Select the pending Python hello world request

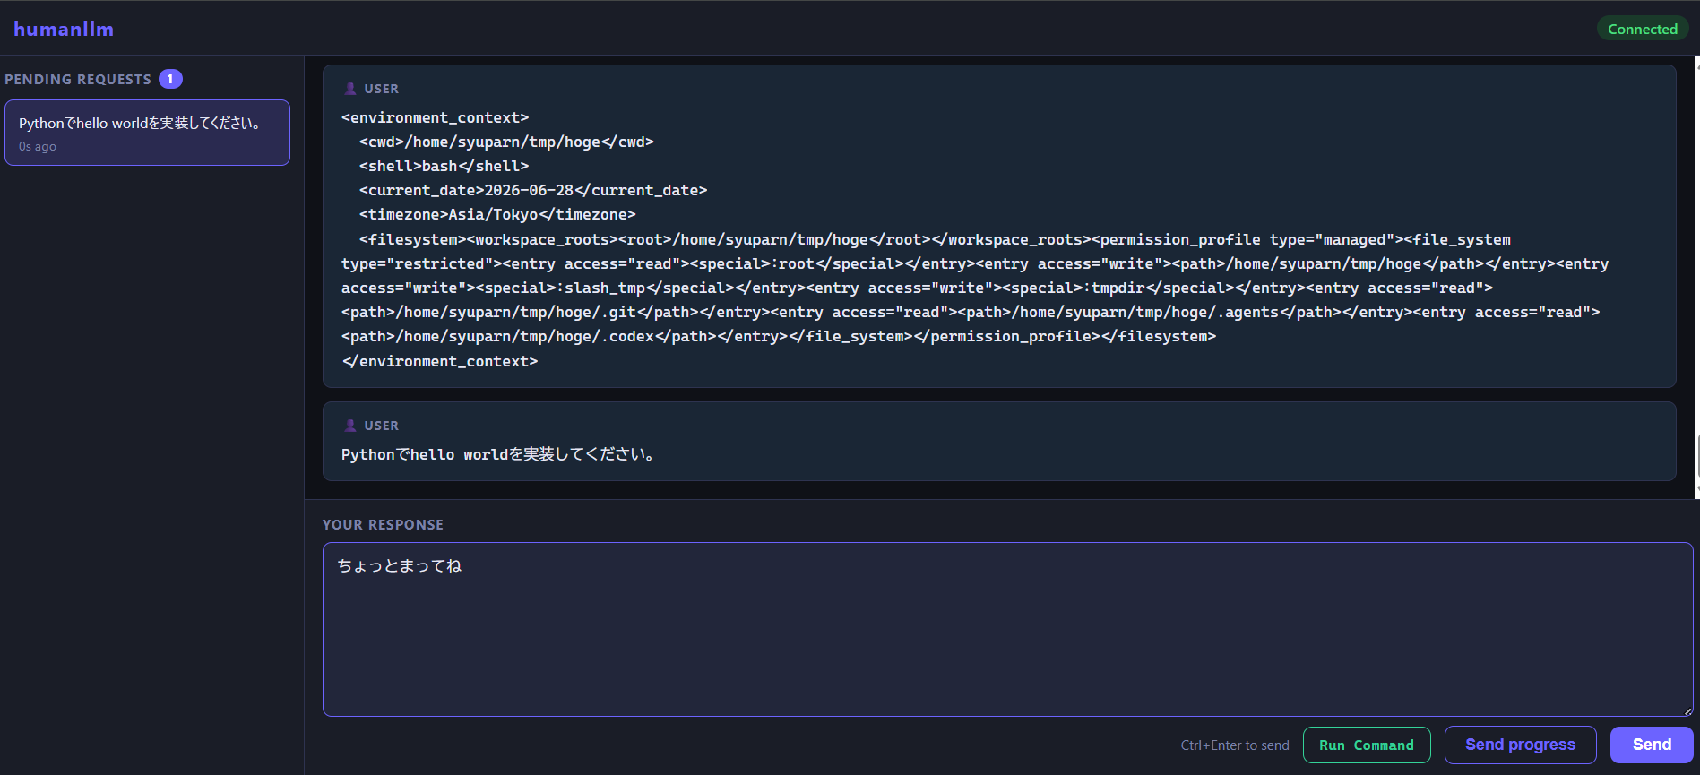(x=147, y=133)
